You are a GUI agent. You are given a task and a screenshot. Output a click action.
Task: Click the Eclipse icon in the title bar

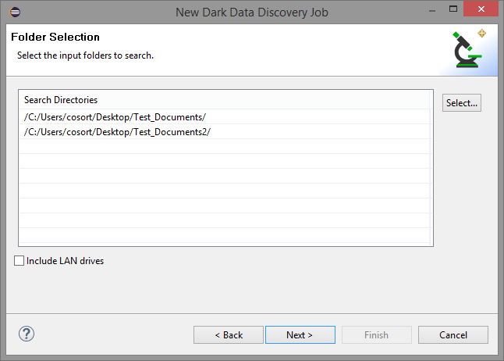pyautogui.click(x=16, y=12)
